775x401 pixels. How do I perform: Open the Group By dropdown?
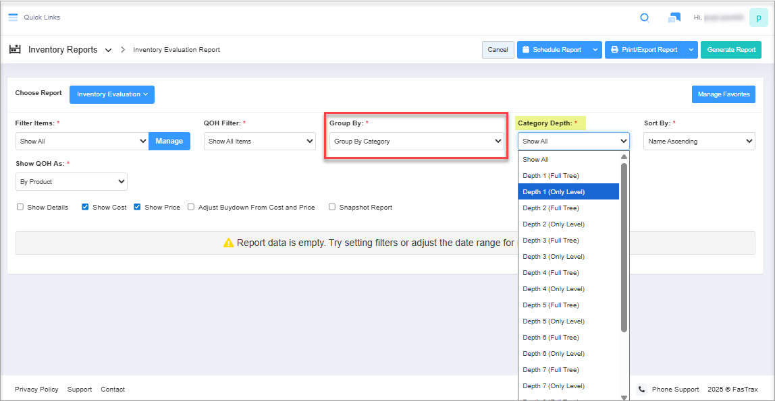click(x=416, y=142)
